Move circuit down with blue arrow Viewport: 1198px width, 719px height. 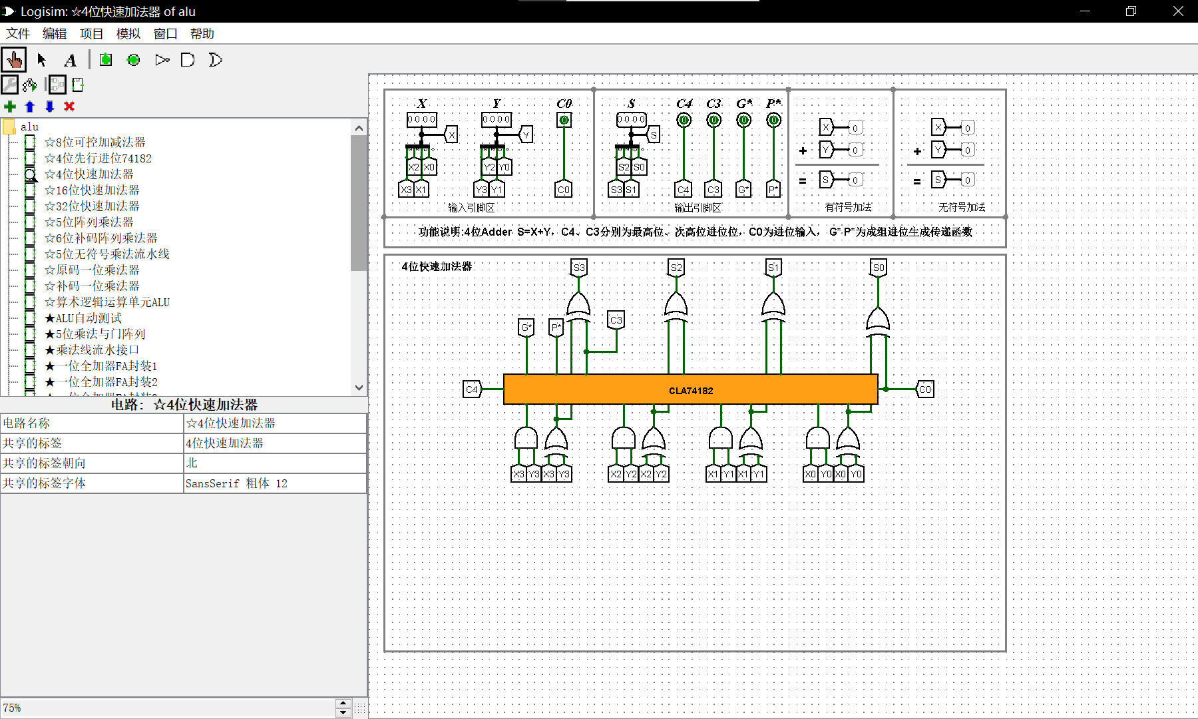point(50,107)
